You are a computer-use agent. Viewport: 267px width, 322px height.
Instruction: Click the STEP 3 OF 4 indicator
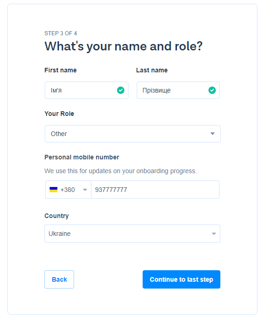[x=61, y=33]
